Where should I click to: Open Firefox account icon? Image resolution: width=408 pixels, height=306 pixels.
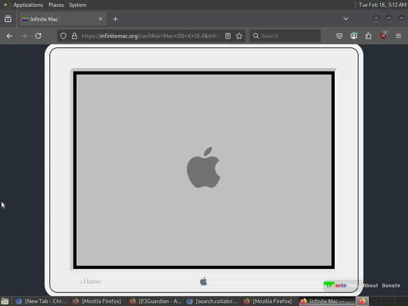(x=354, y=36)
